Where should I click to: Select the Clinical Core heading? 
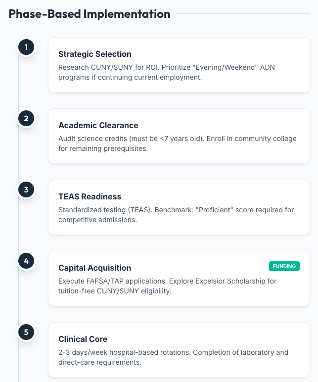83,339
